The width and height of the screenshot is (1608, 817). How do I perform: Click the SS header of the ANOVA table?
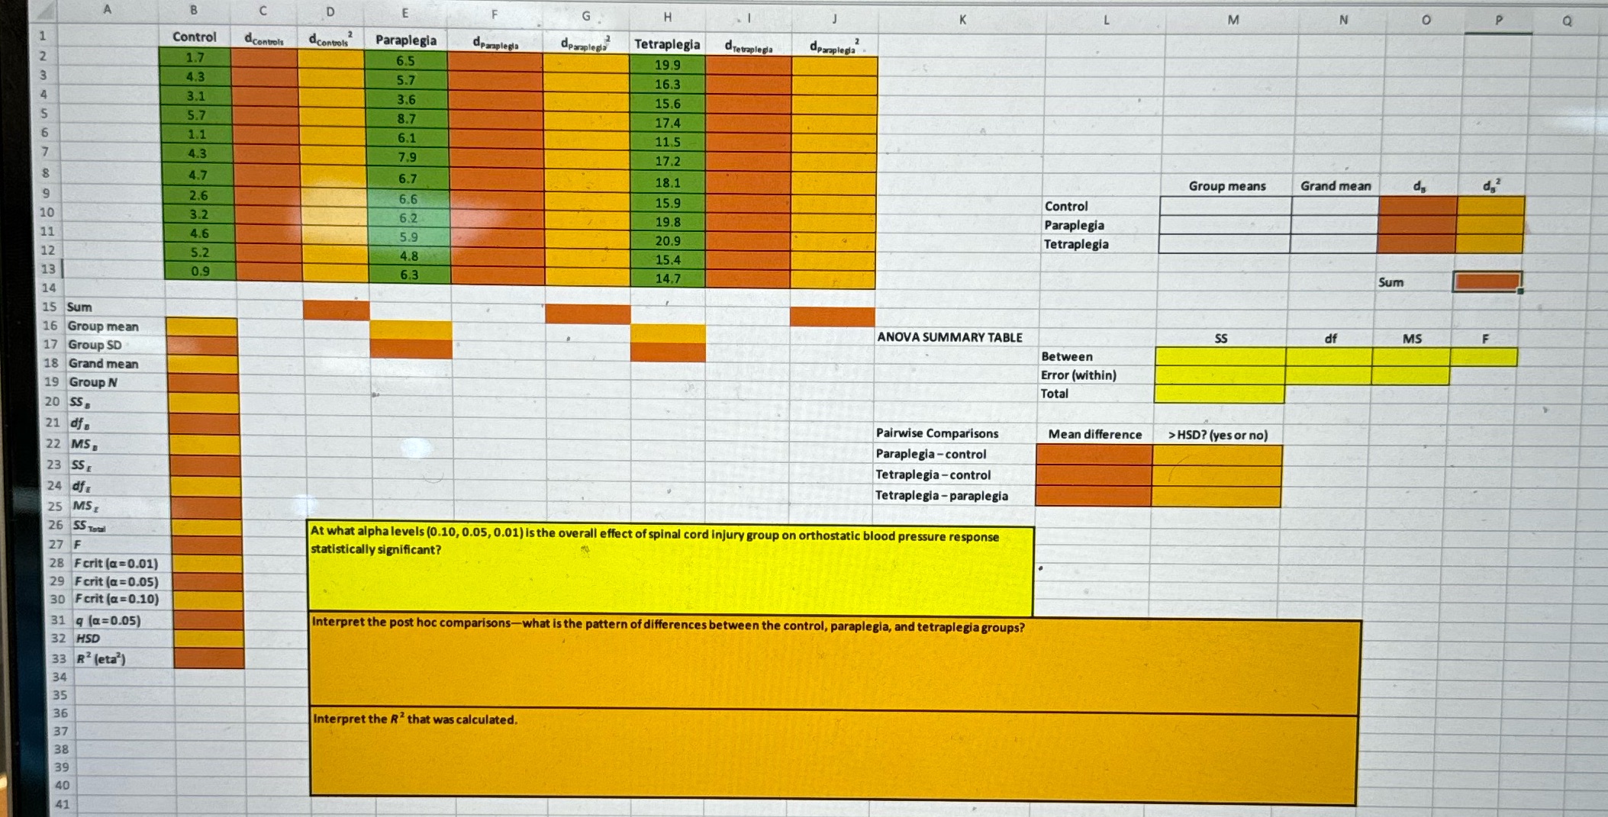1221,338
